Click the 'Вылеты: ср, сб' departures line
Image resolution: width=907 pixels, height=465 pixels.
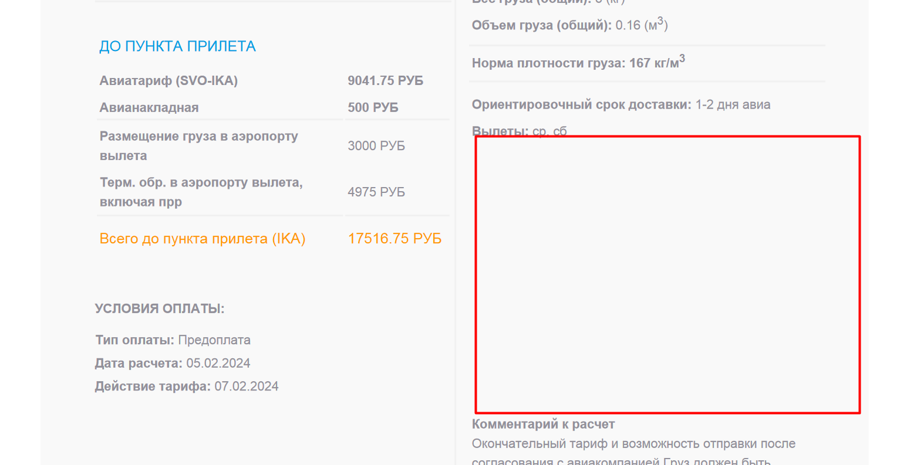tap(520, 131)
